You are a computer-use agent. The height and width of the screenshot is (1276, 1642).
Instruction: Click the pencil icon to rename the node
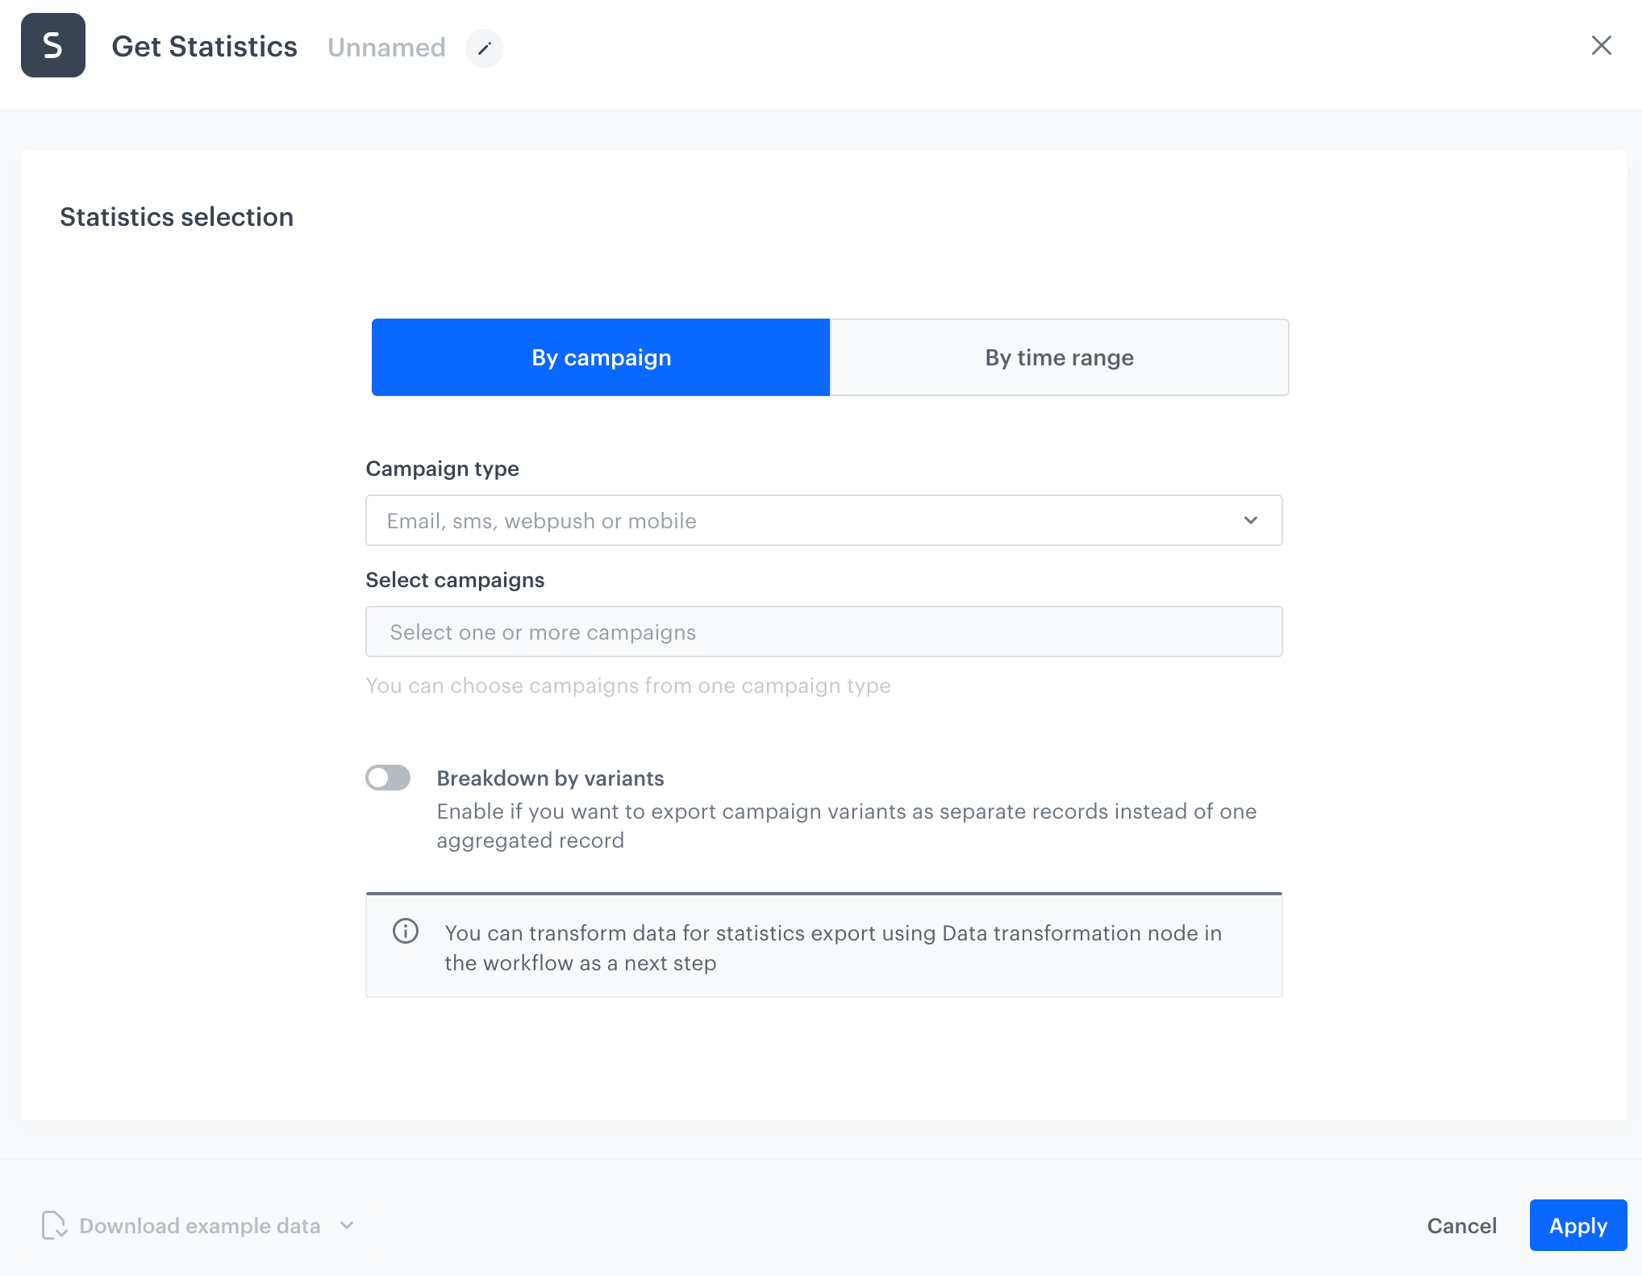(485, 48)
